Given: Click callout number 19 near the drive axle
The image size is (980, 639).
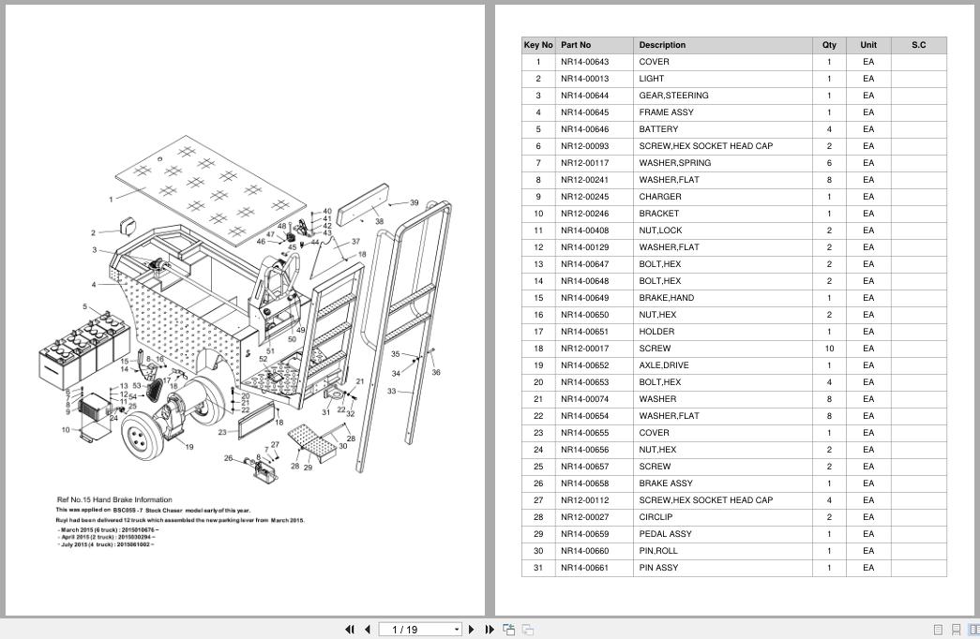Looking at the screenshot, I should pos(189,447).
